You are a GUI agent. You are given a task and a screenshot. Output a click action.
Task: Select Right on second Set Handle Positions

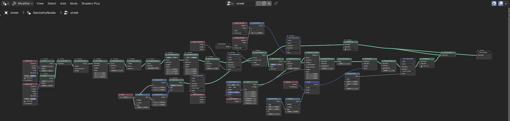point(194,57)
